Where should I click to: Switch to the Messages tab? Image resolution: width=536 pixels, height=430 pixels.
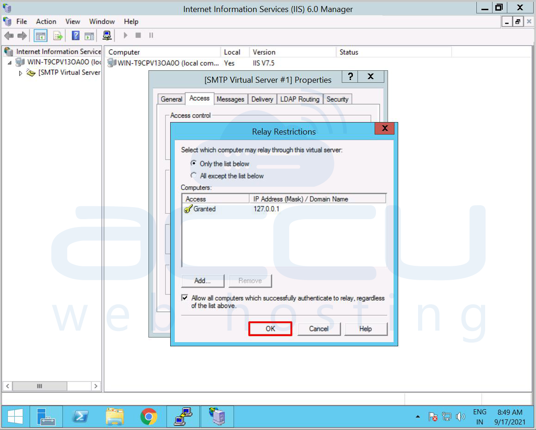[230, 99]
